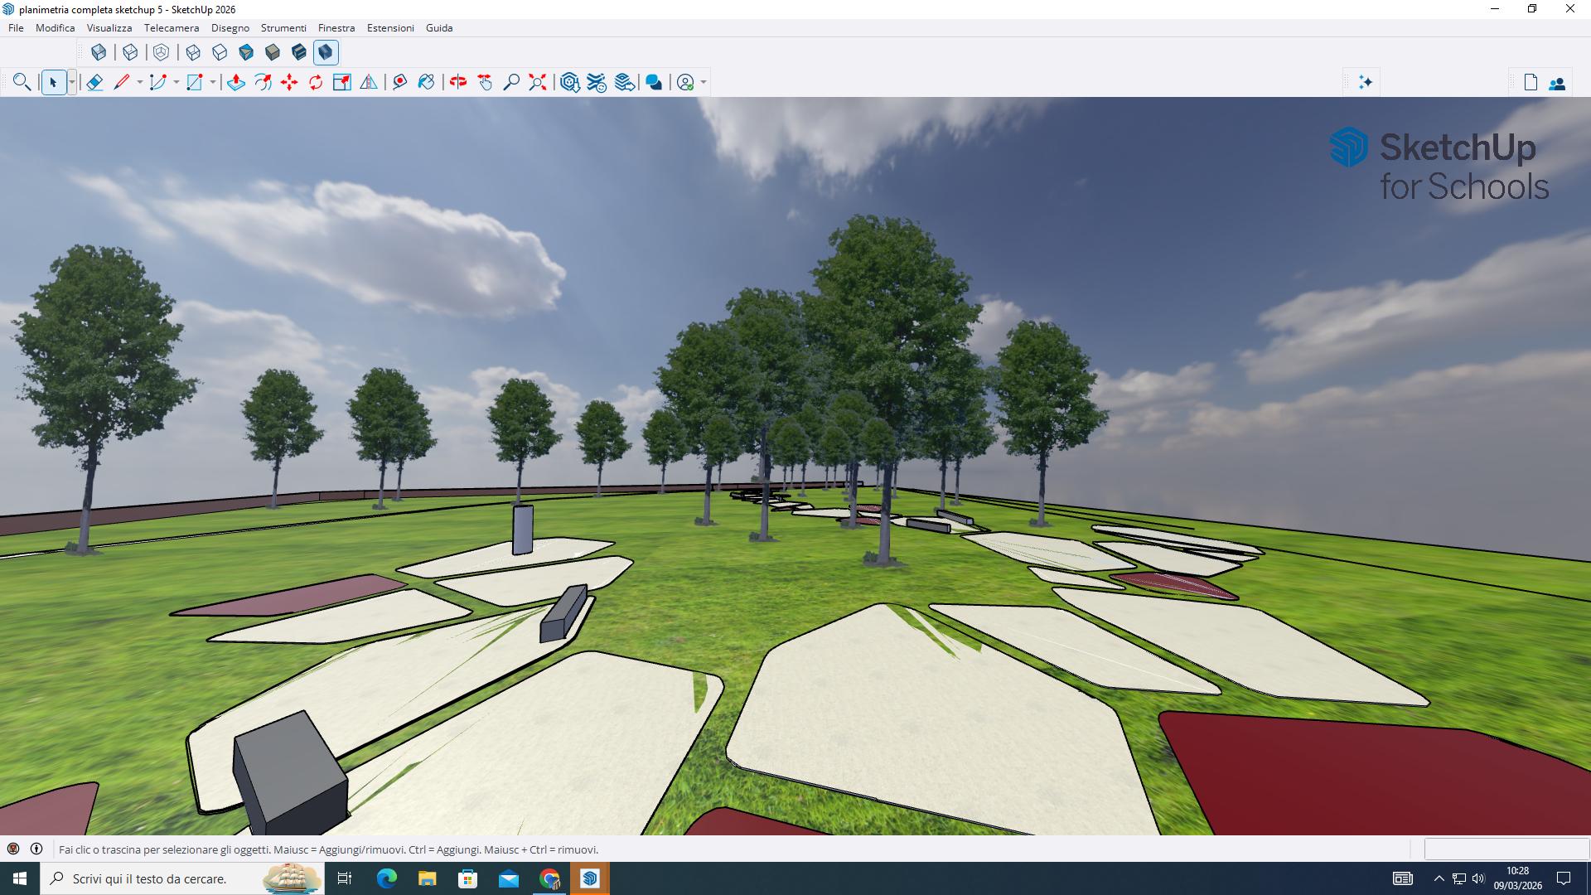1591x895 pixels.
Task: Select the Orbit tool
Action: coord(458,82)
